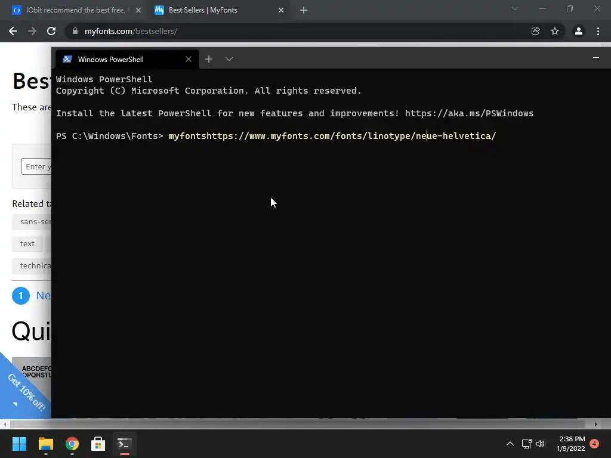
Task: Minimize the terminal window
Action: pyautogui.click(x=596, y=58)
